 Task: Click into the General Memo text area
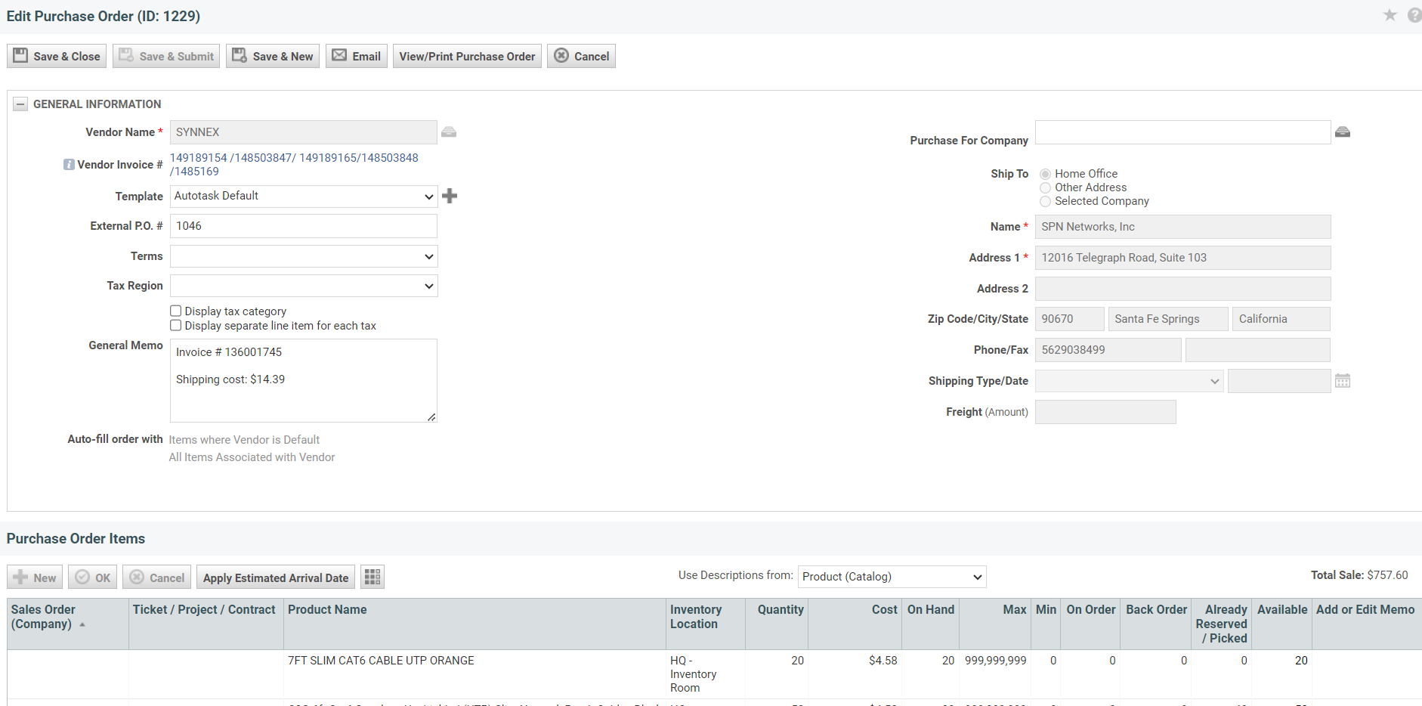(304, 380)
